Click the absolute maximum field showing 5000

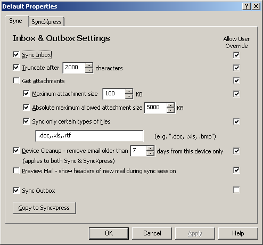pos(155,108)
